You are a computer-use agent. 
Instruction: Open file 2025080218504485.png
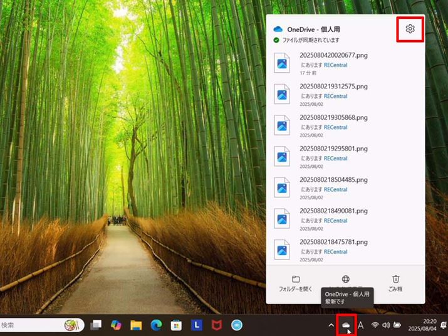point(333,179)
